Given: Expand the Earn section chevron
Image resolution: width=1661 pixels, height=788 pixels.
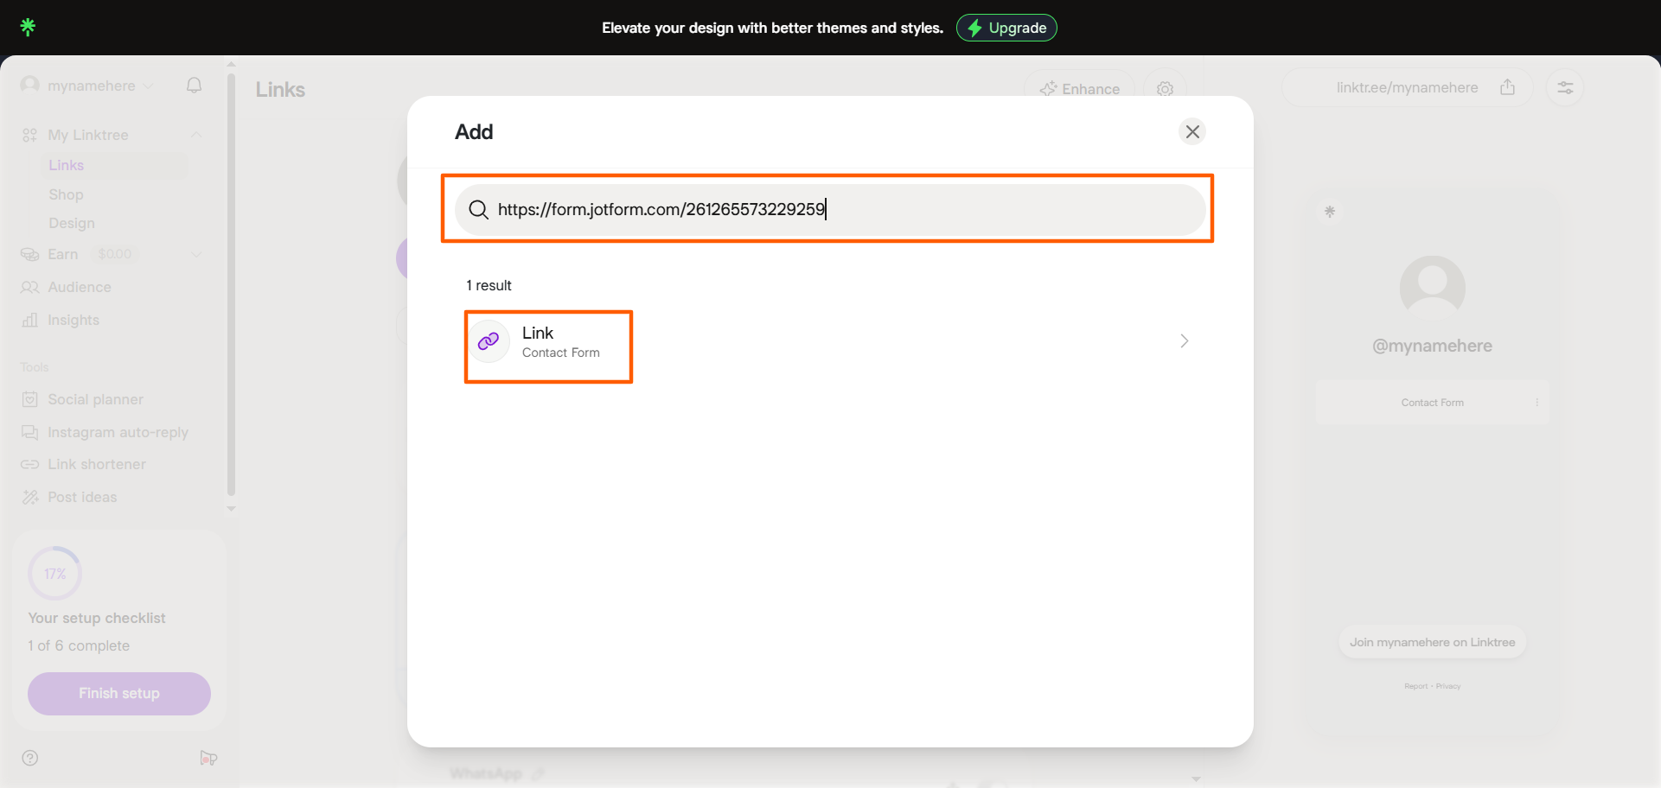Looking at the screenshot, I should click(196, 254).
